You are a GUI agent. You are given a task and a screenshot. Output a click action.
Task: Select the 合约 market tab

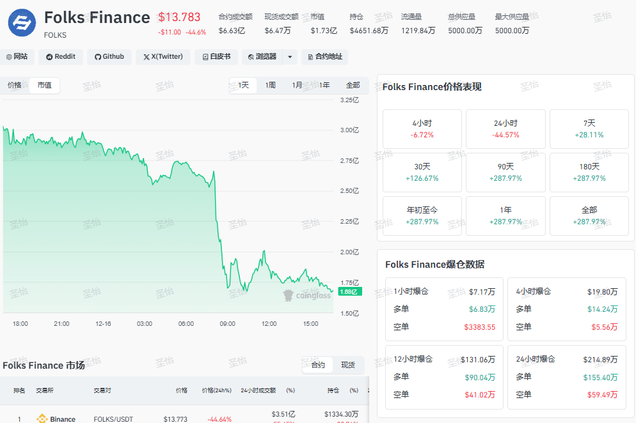(318, 365)
